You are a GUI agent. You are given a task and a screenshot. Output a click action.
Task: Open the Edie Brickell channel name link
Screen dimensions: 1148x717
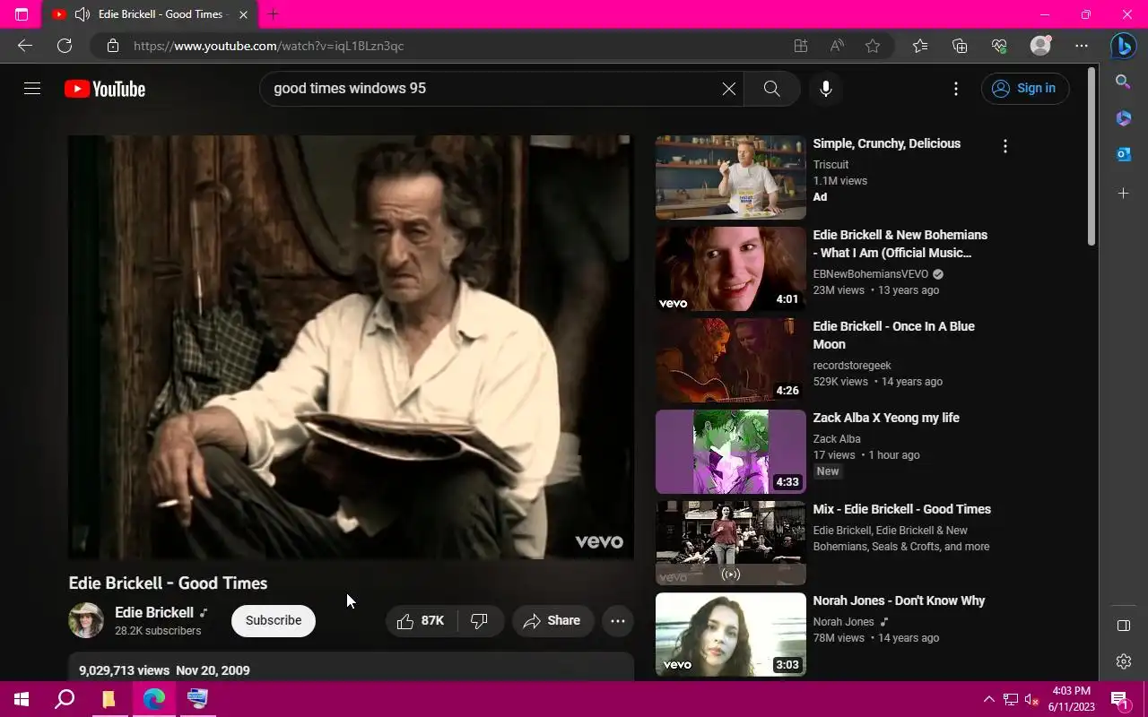(154, 612)
